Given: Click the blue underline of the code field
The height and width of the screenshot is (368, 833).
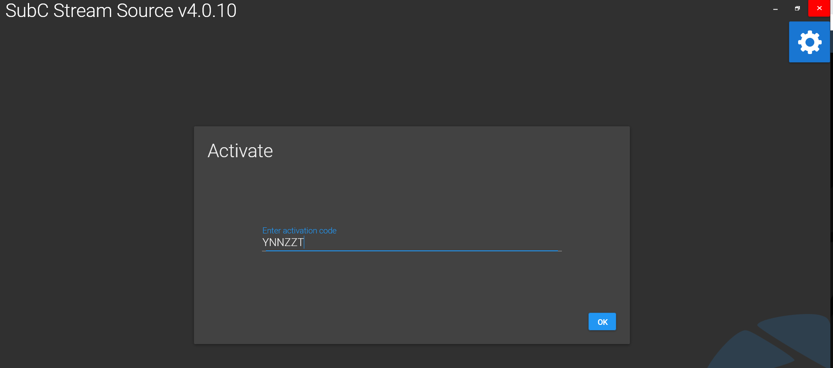Looking at the screenshot, I should [x=411, y=251].
